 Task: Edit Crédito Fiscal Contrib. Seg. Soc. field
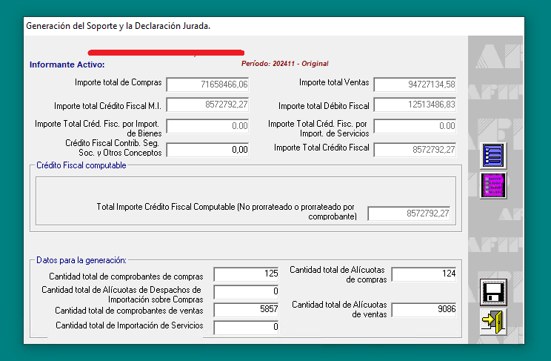pyautogui.click(x=207, y=150)
